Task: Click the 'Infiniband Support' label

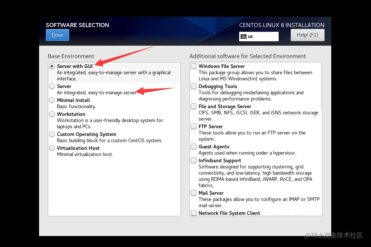Action: (220, 161)
